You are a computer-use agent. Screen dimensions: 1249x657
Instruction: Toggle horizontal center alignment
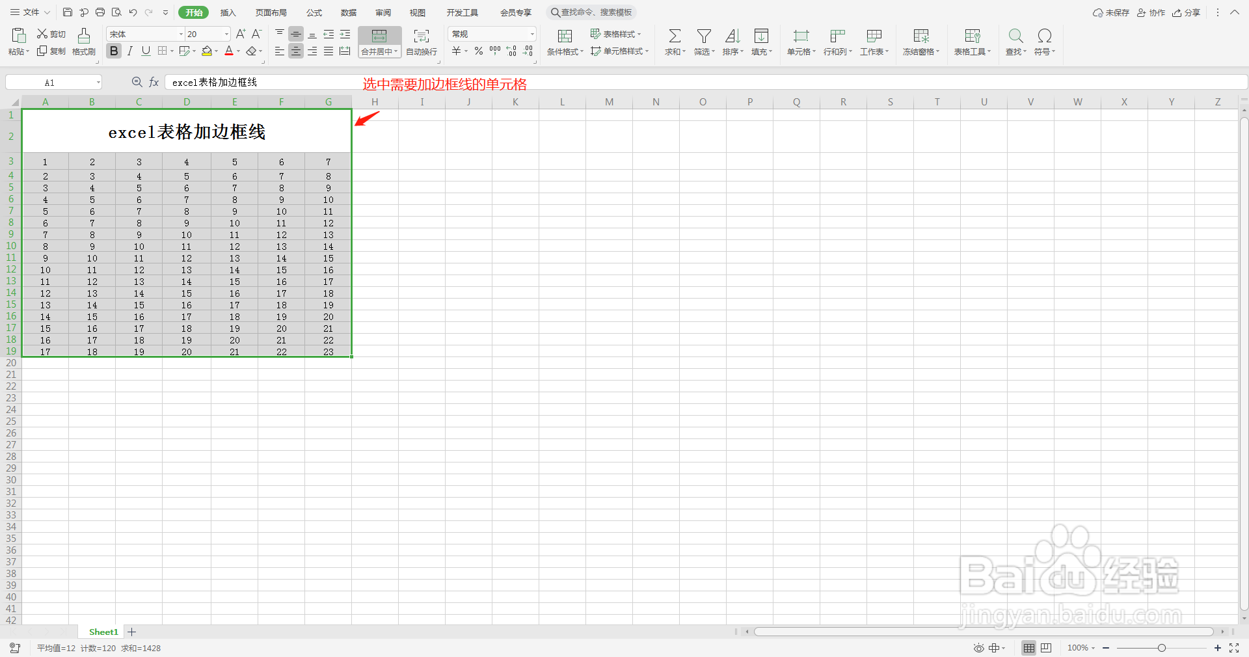tap(296, 51)
